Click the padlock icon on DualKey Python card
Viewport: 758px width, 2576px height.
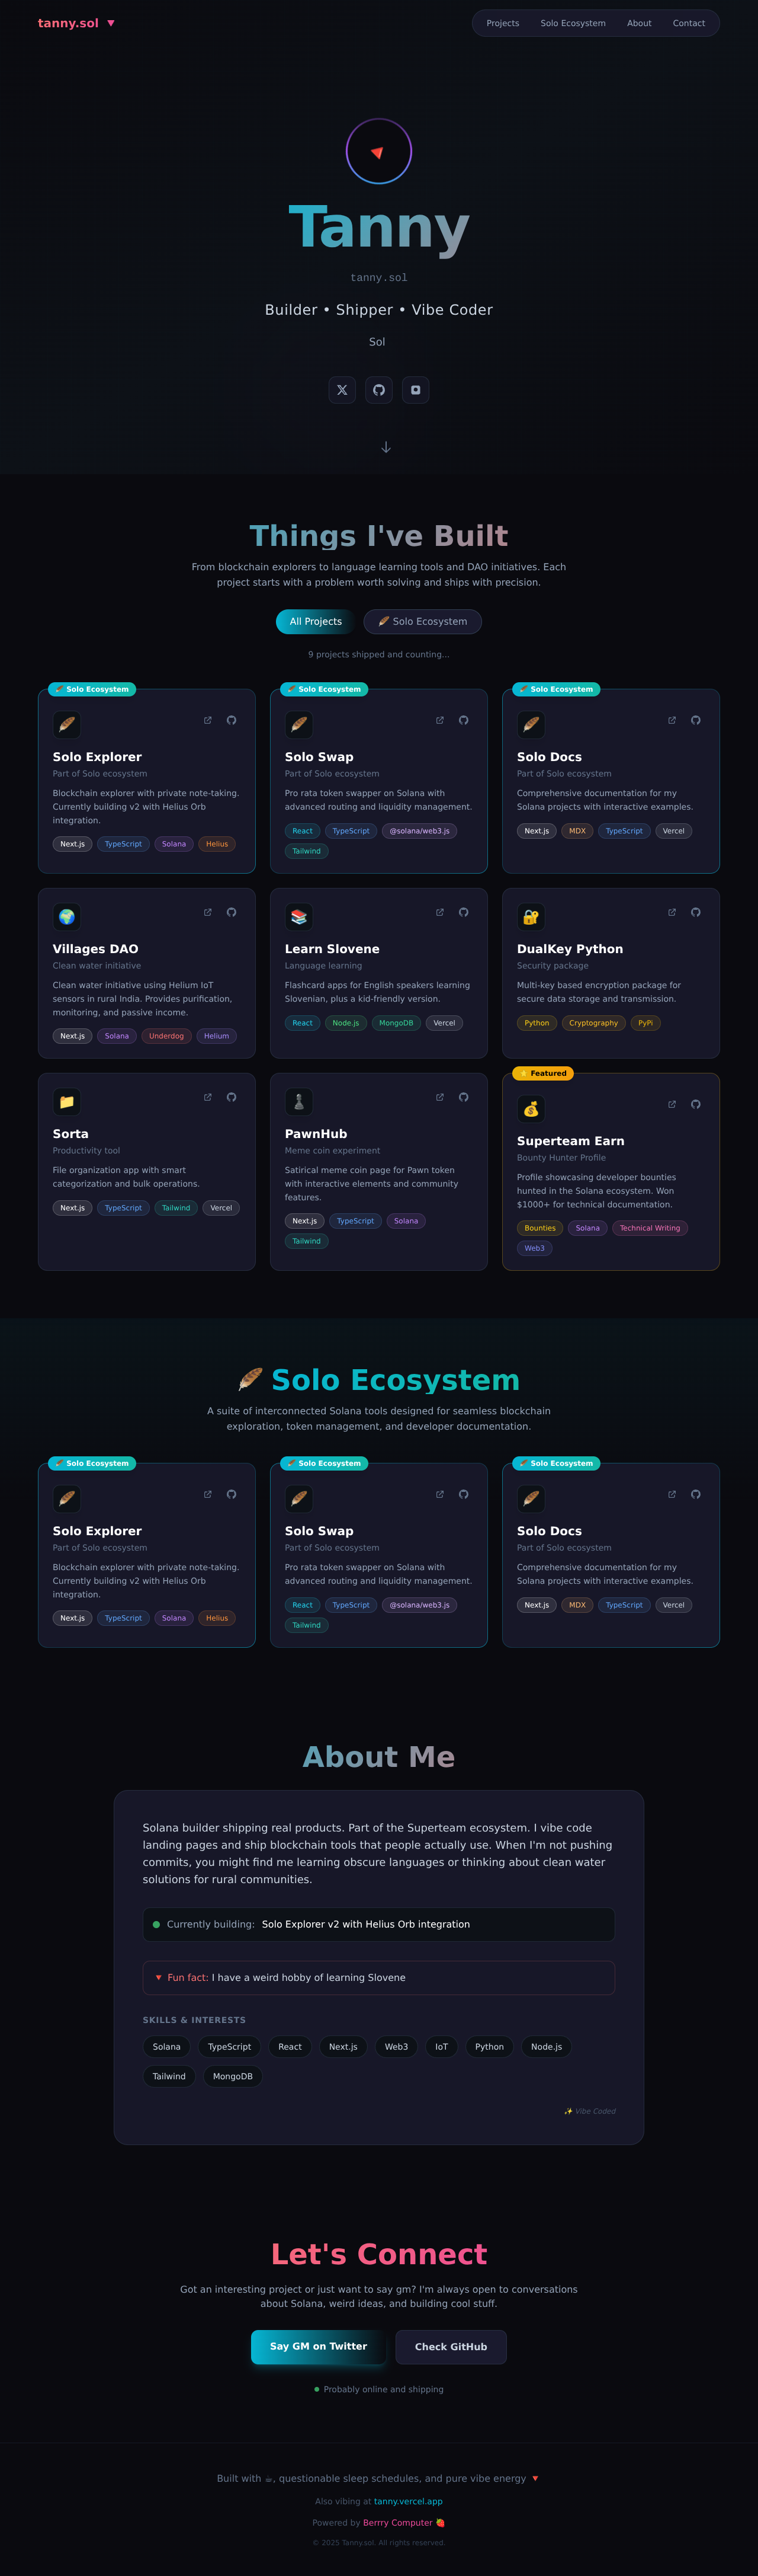[x=531, y=915]
